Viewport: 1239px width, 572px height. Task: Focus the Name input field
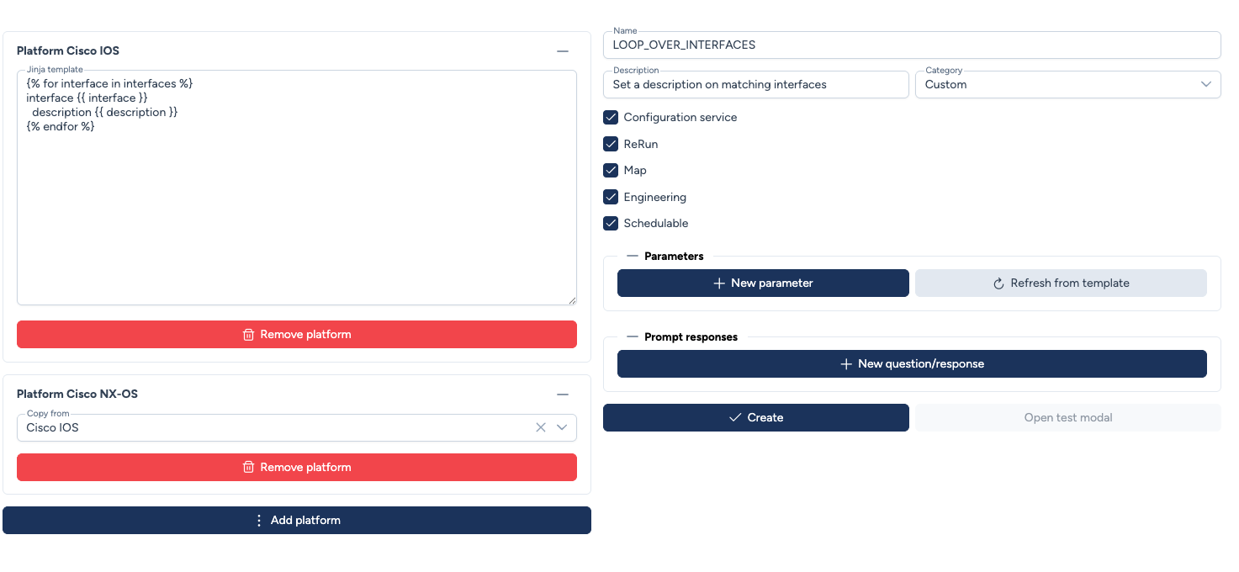tap(912, 45)
